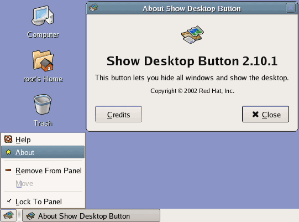
Task: Toggle the Lock To Panel checkmark
Action: [9, 201]
